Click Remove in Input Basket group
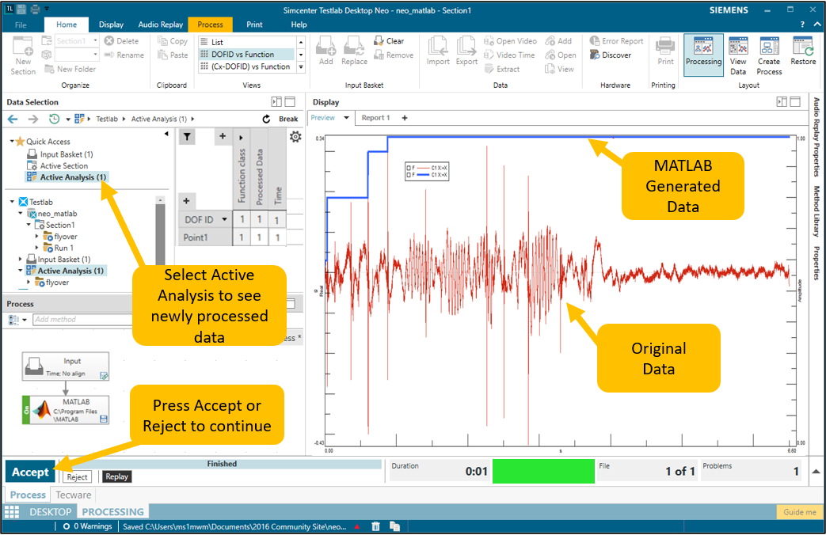Viewport: 826px width, 535px height. tap(394, 55)
